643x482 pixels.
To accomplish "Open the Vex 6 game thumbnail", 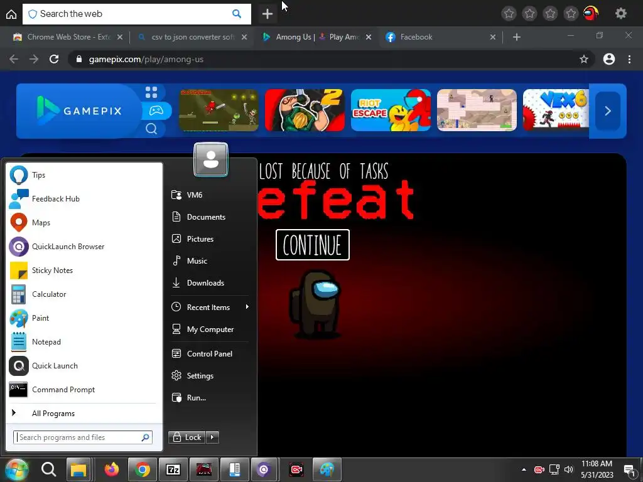I will click(x=556, y=110).
